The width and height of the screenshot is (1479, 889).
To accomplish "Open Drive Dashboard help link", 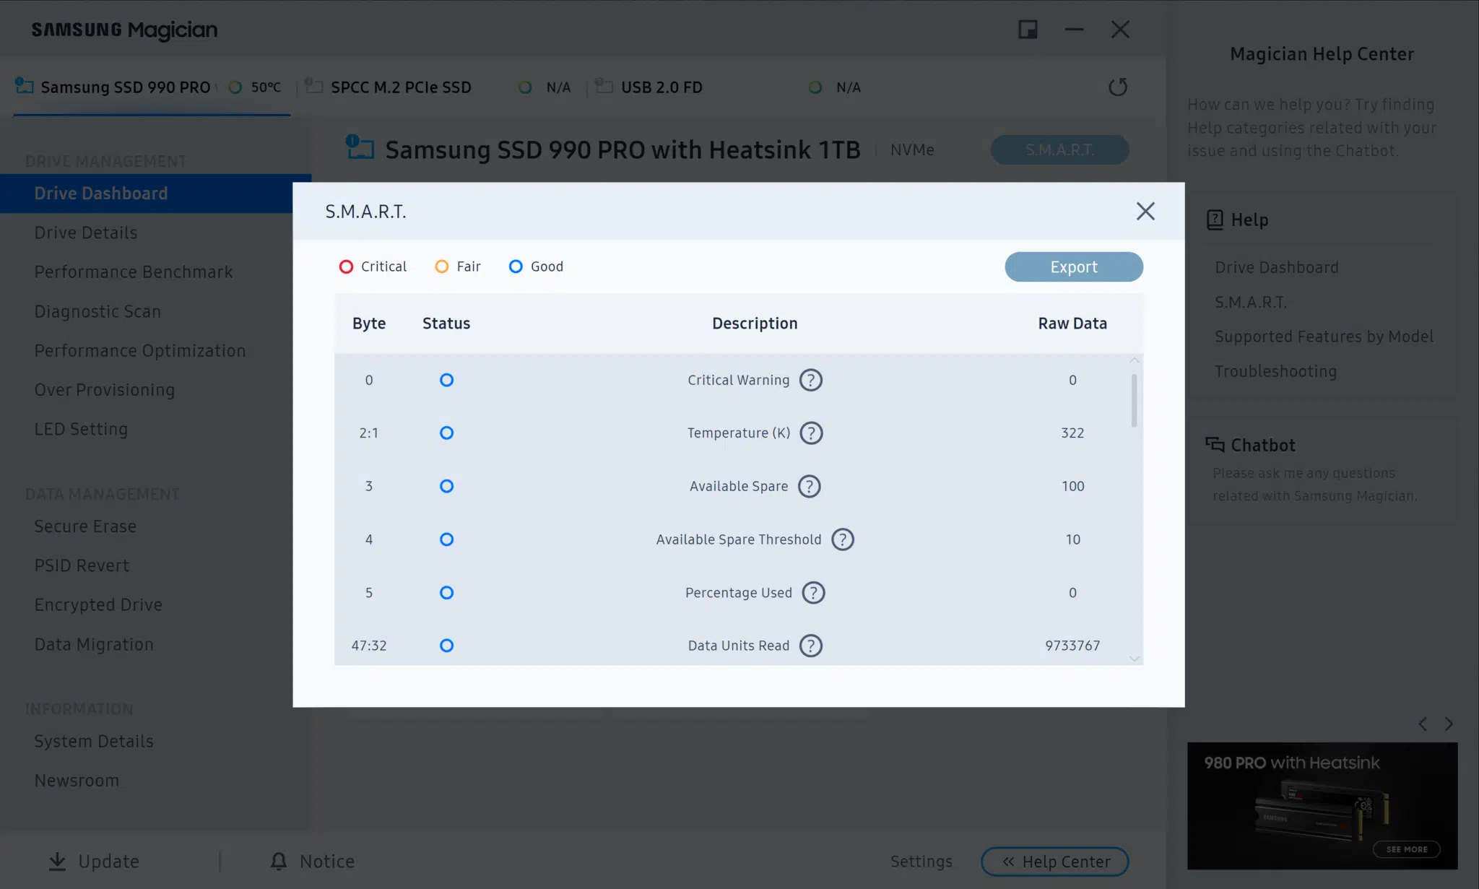I will point(1276,267).
